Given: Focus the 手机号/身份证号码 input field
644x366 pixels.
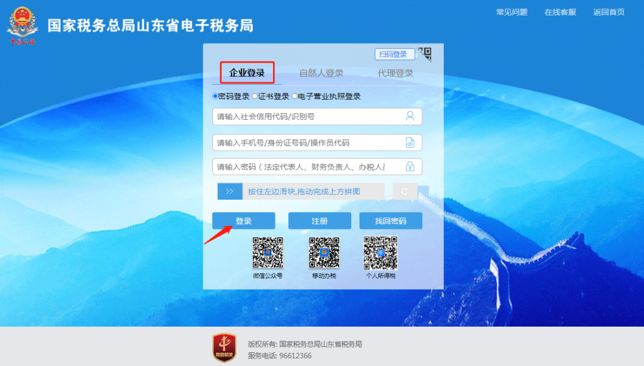Looking at the screenshot, I should click(317, 142).
